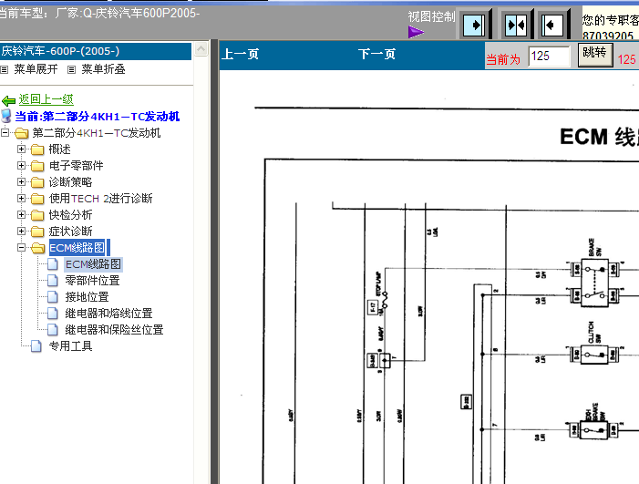Open the 零部件位置 document
Image resolution: width=639 pixels, height=484 pixels.
click(x=92, y=281)
